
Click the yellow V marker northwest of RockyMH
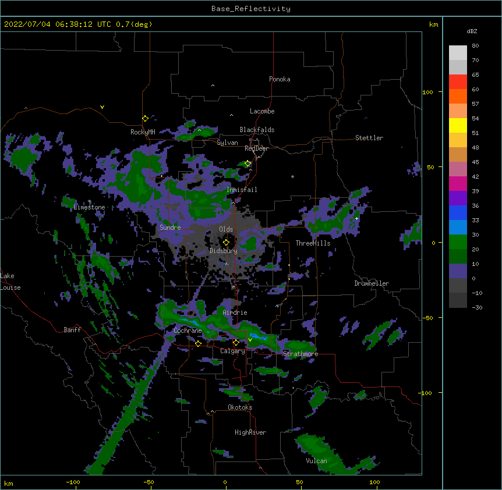102,107
